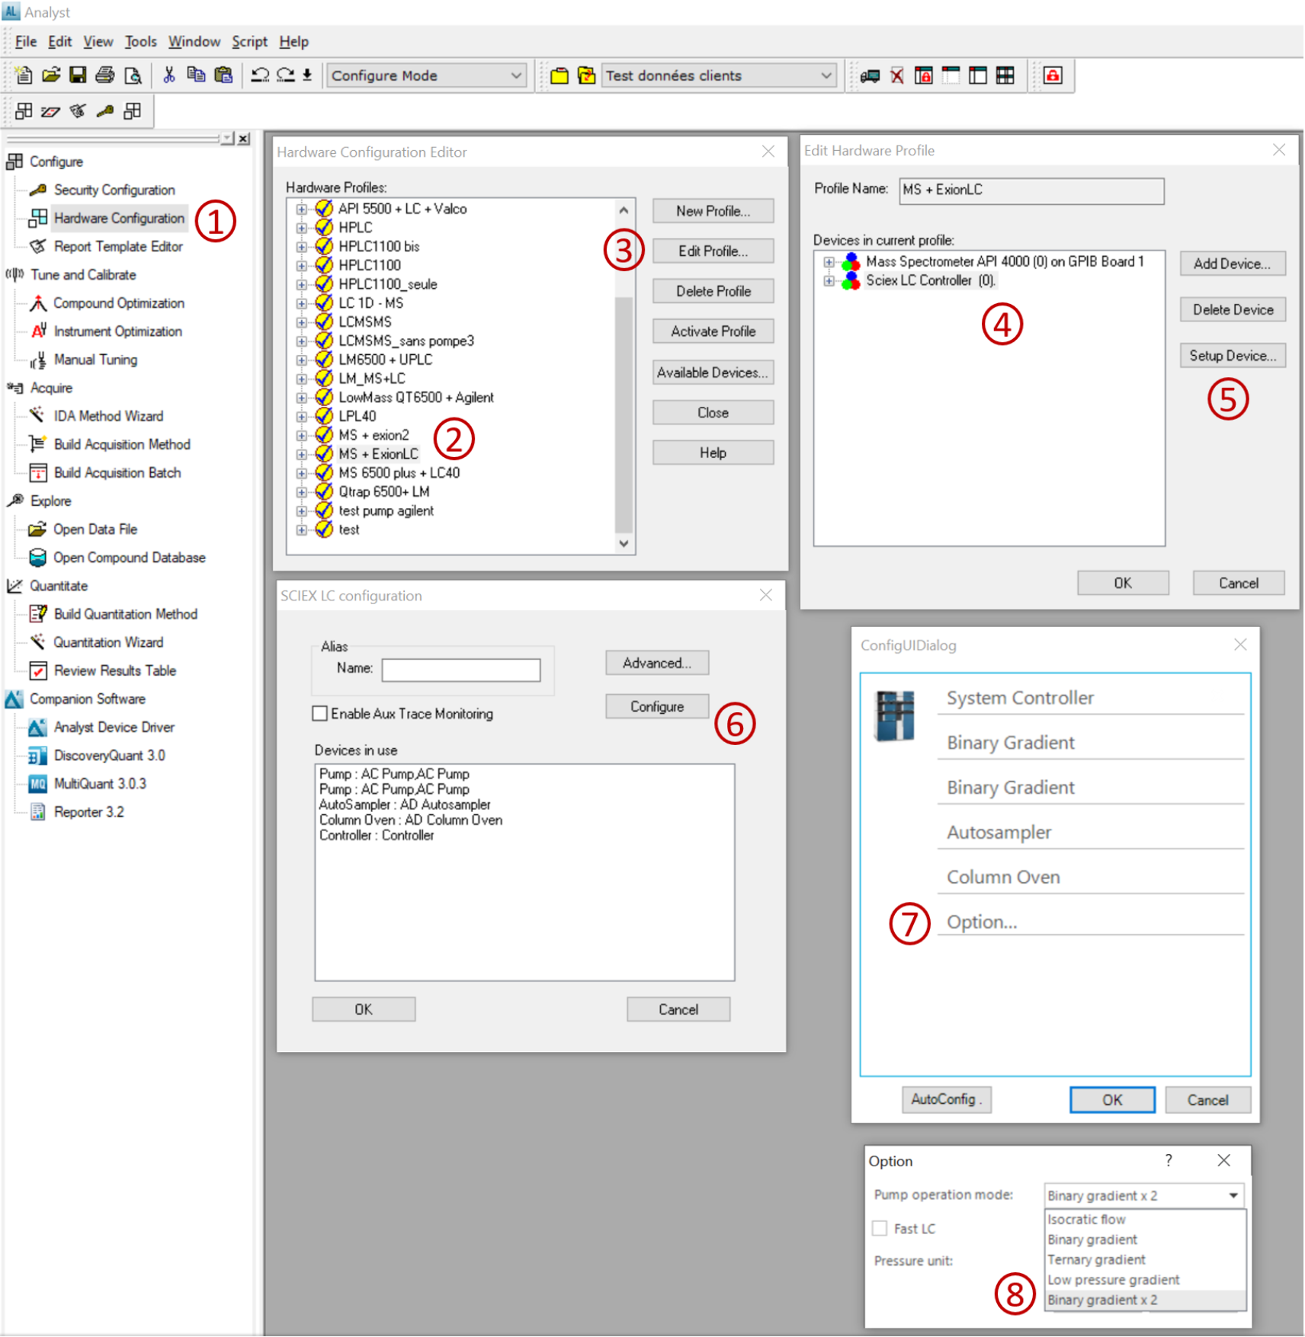1305x1337 pixels.
Task: Start the IDA Method Wizard
Action: [108, 415]
